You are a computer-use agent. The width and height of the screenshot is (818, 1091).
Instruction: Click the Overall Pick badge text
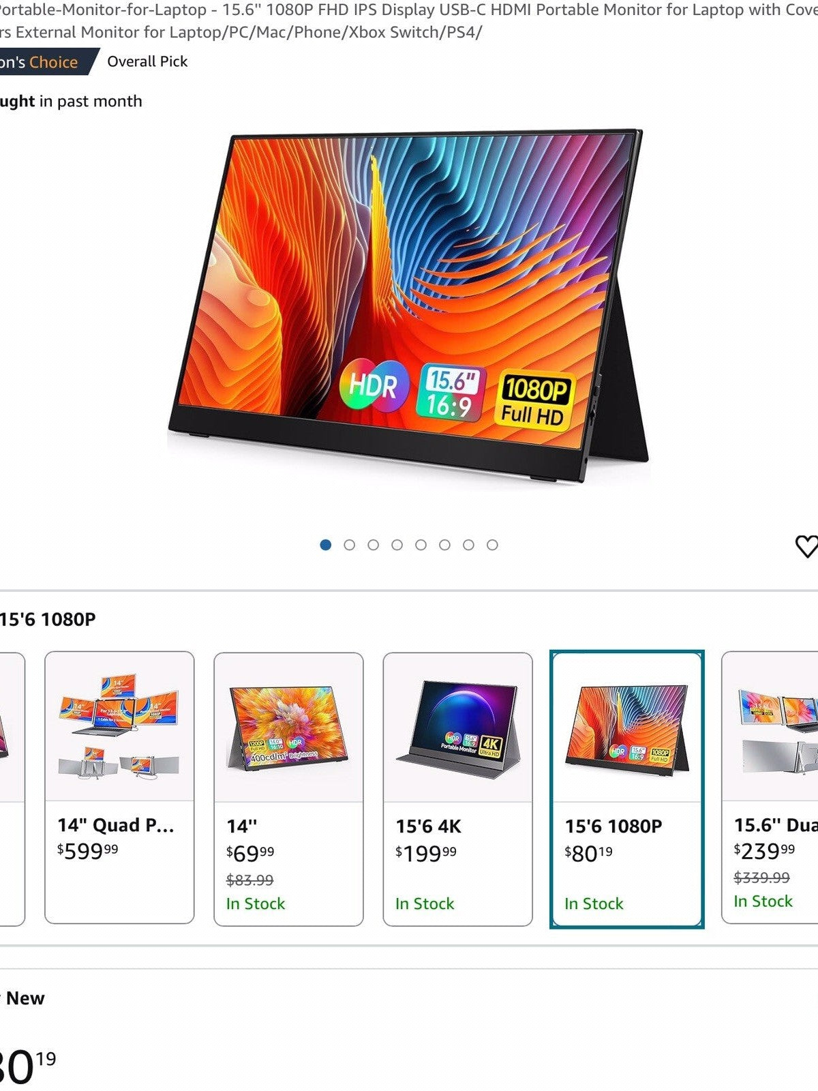point(147,61)
